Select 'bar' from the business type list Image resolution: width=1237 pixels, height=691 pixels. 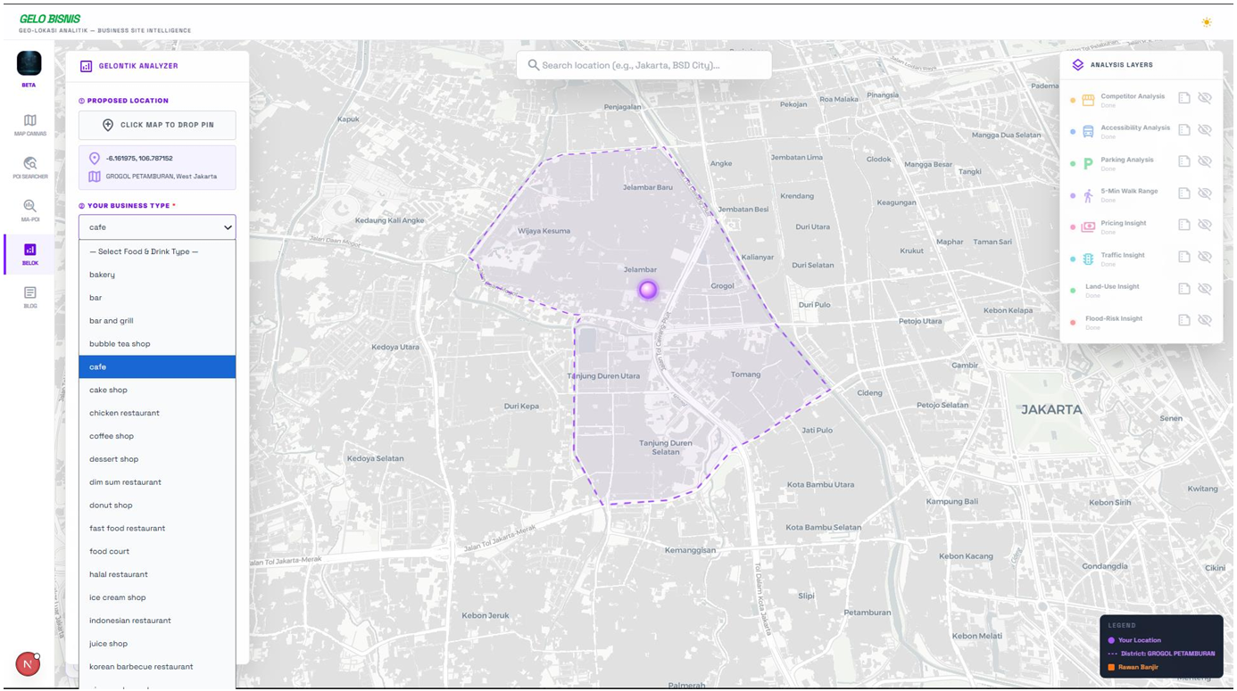point(157,298)
